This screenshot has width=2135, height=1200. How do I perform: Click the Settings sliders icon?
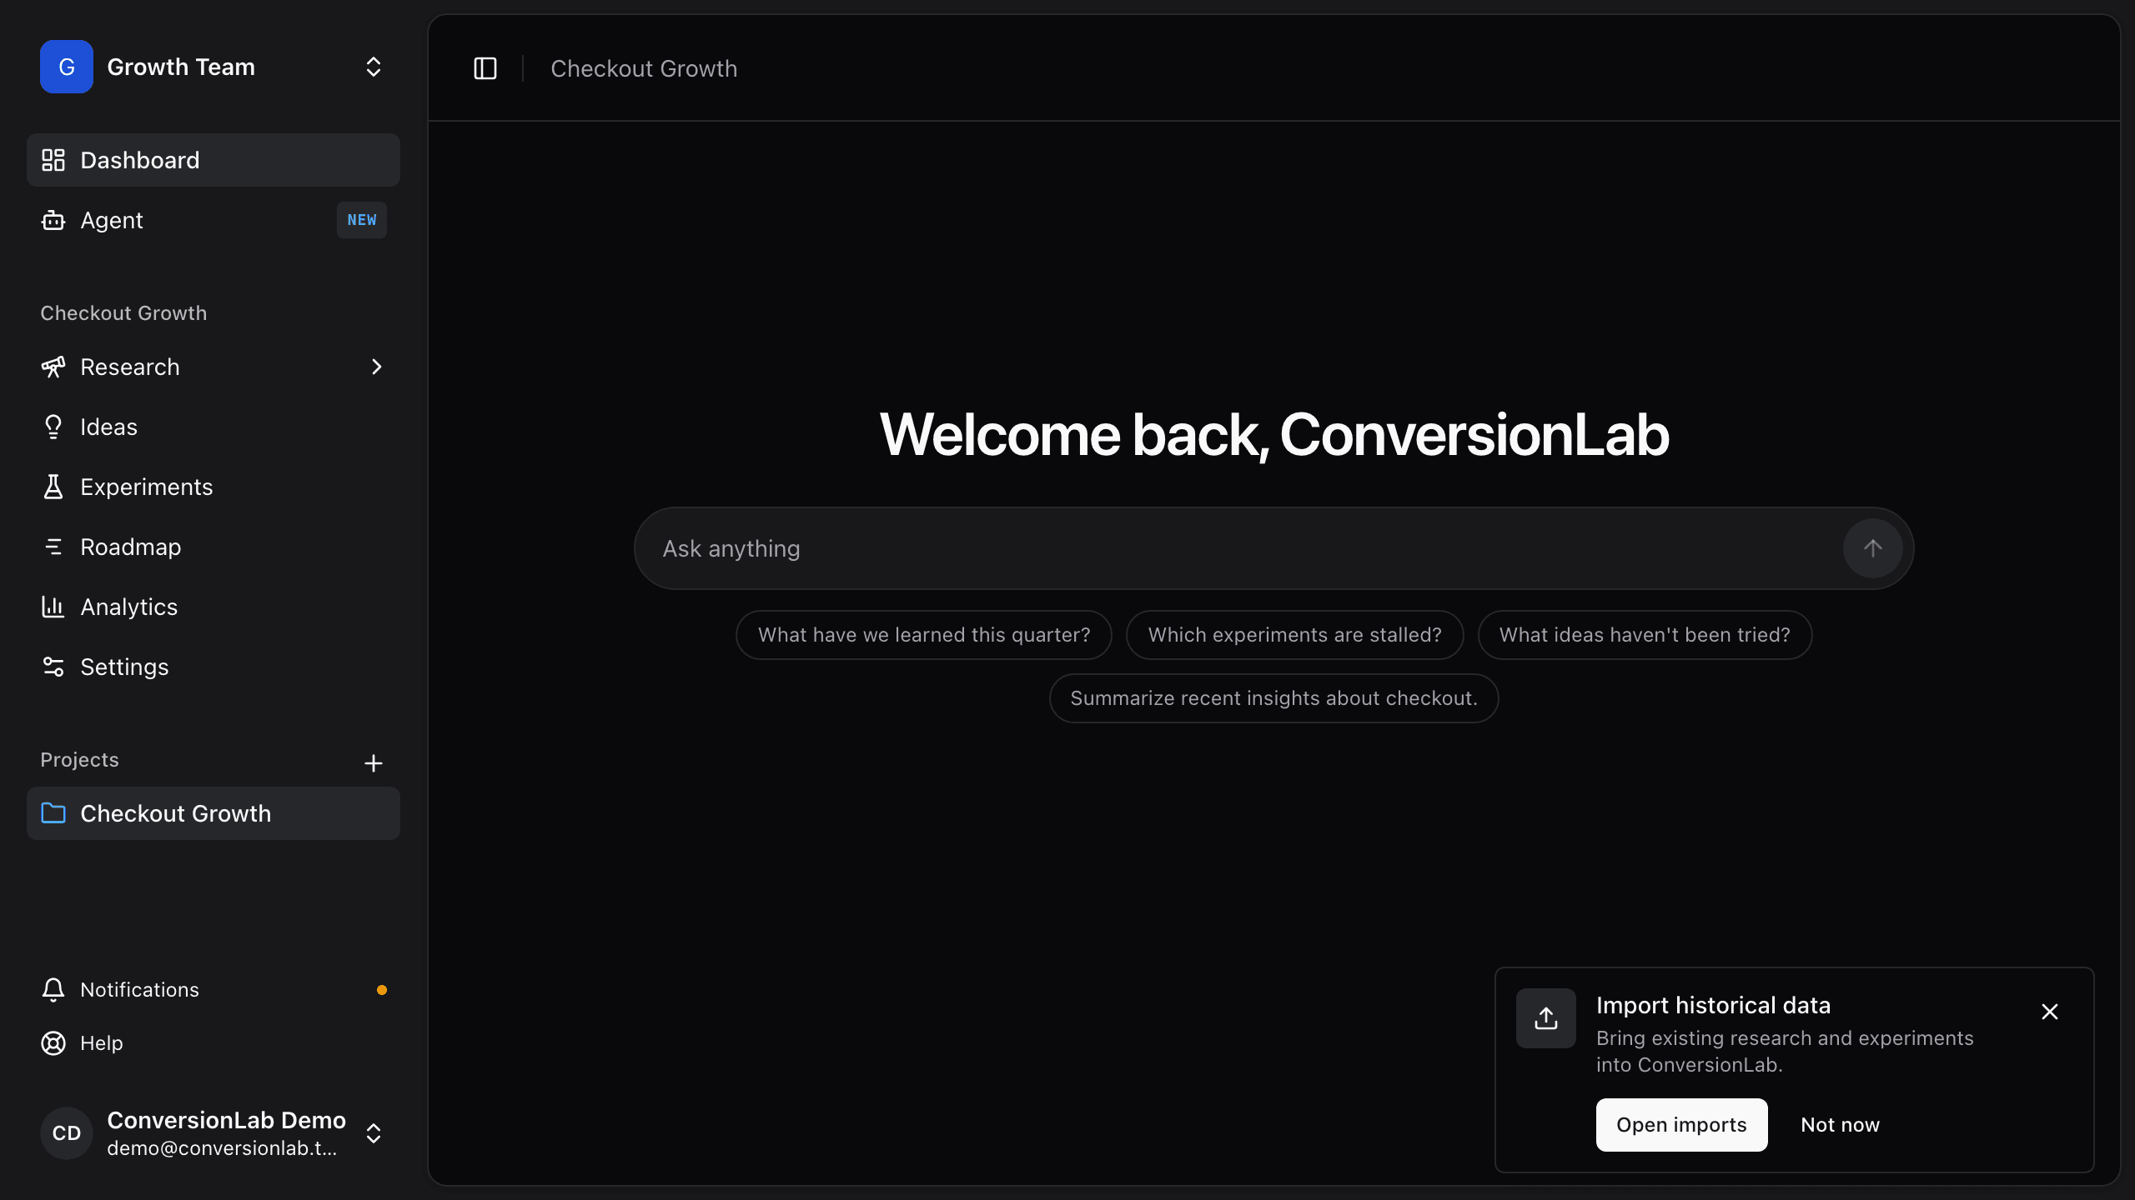[53, 667]
